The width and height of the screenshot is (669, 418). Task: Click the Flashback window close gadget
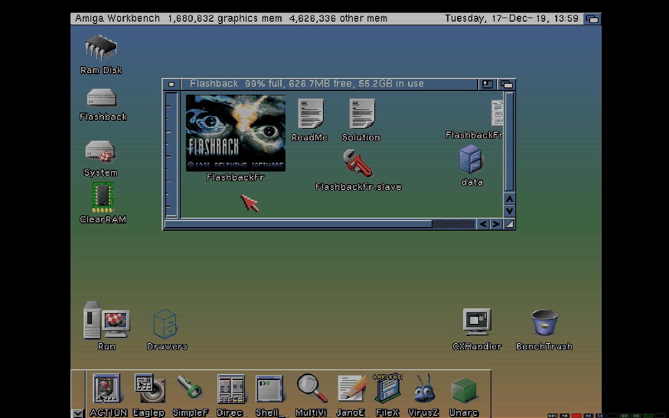point(172,84)
